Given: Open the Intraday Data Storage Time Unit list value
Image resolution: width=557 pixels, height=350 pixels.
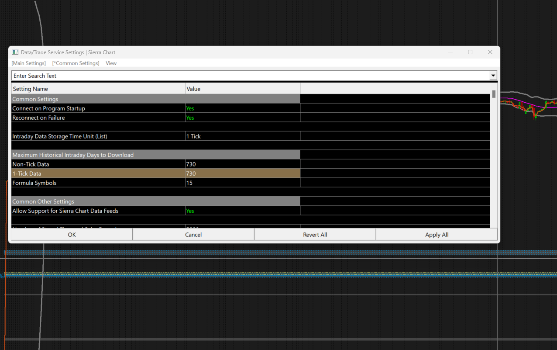Looking at the screenshot, I should 243,136.
